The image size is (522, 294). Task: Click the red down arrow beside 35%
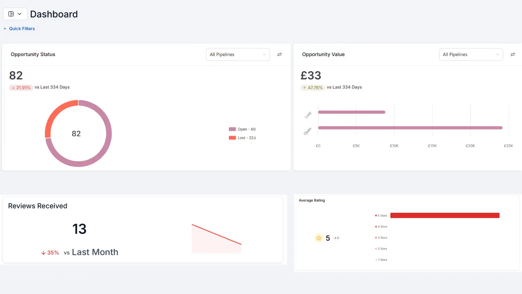(43, 253)
